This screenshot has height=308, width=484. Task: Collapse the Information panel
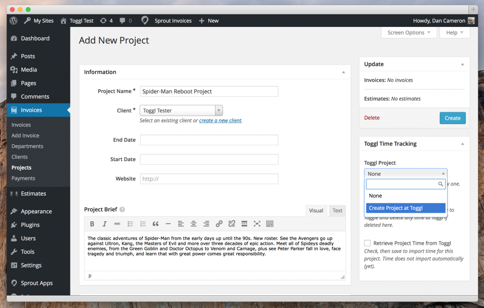344,72
